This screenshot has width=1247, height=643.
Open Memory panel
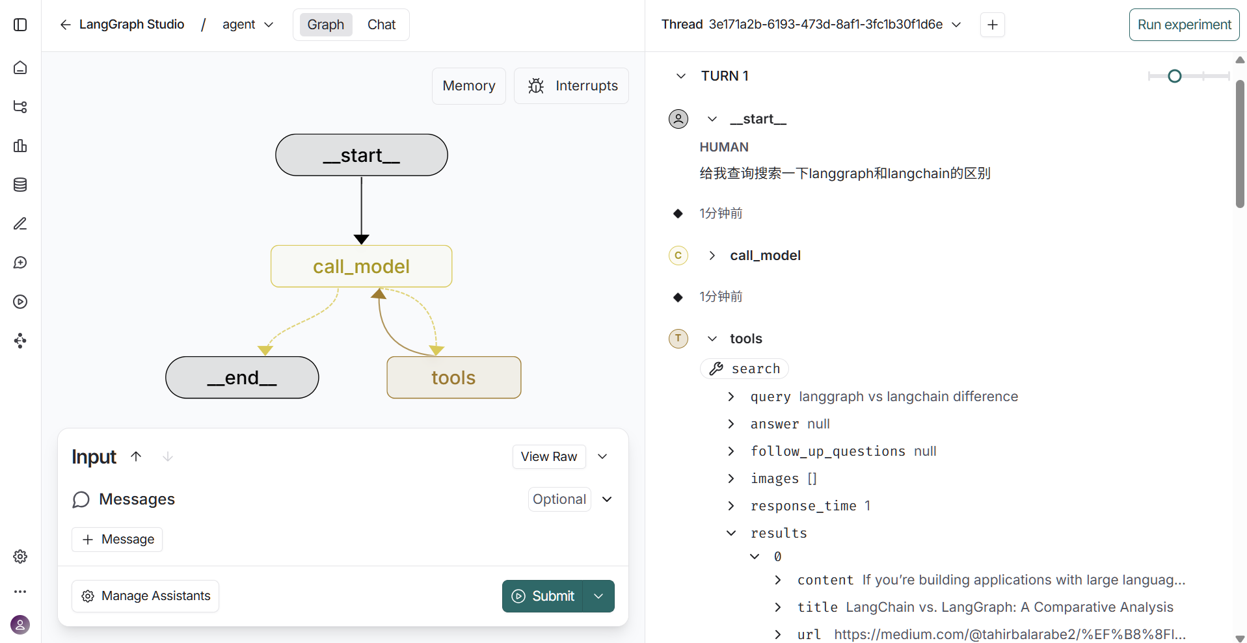click(x=469, y=86)
